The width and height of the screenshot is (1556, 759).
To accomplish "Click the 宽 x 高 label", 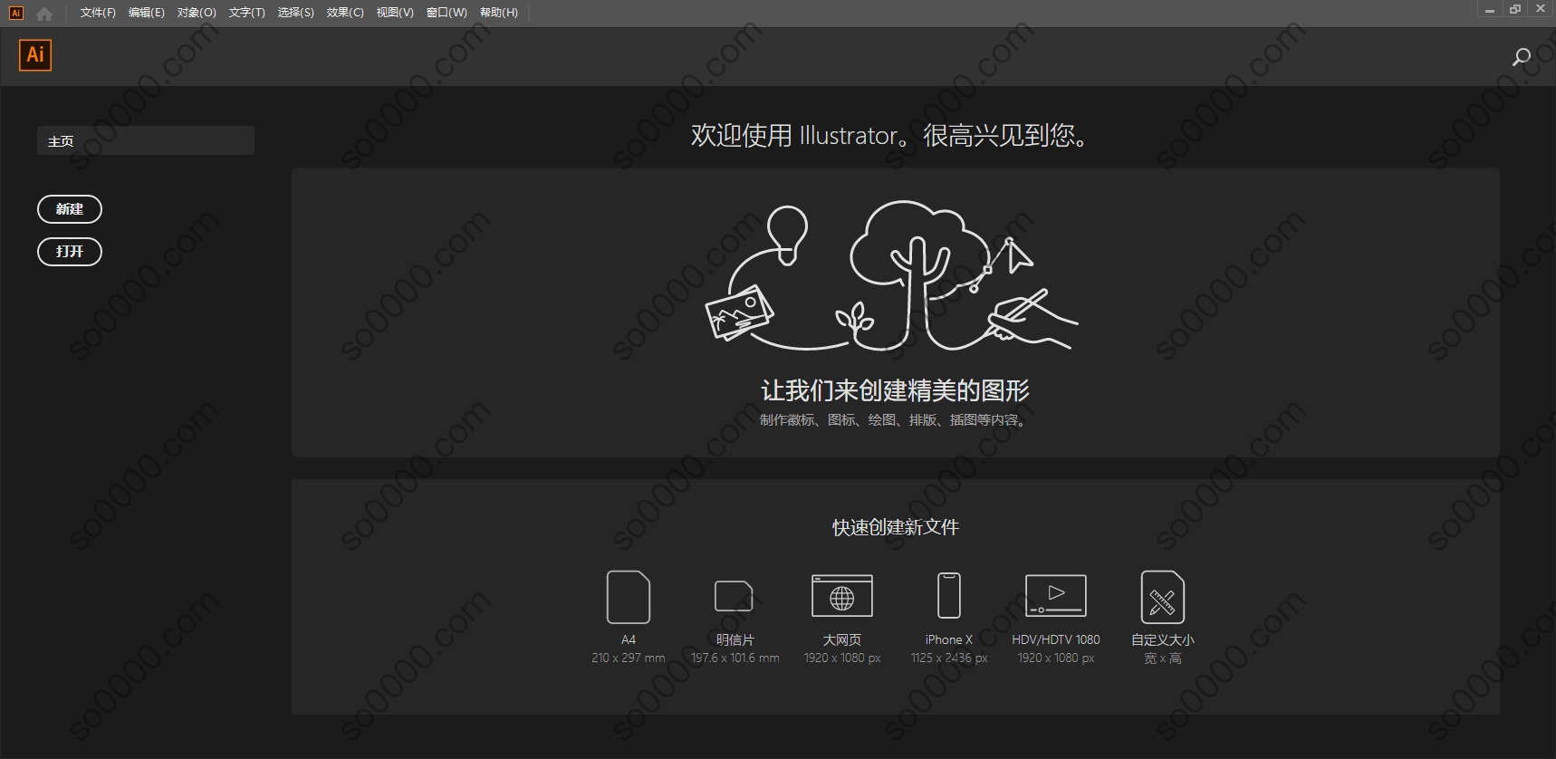I will [1163, 658].
